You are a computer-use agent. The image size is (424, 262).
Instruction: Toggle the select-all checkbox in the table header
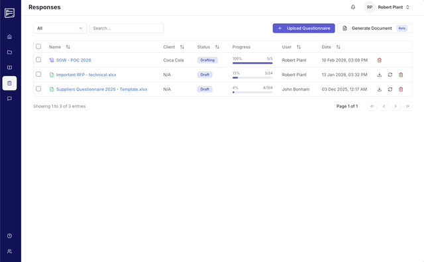[38, 46]
